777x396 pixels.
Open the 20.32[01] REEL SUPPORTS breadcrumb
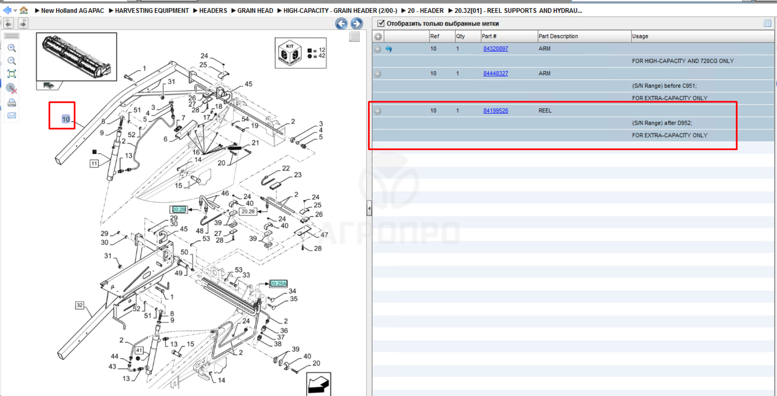[518, 11]
